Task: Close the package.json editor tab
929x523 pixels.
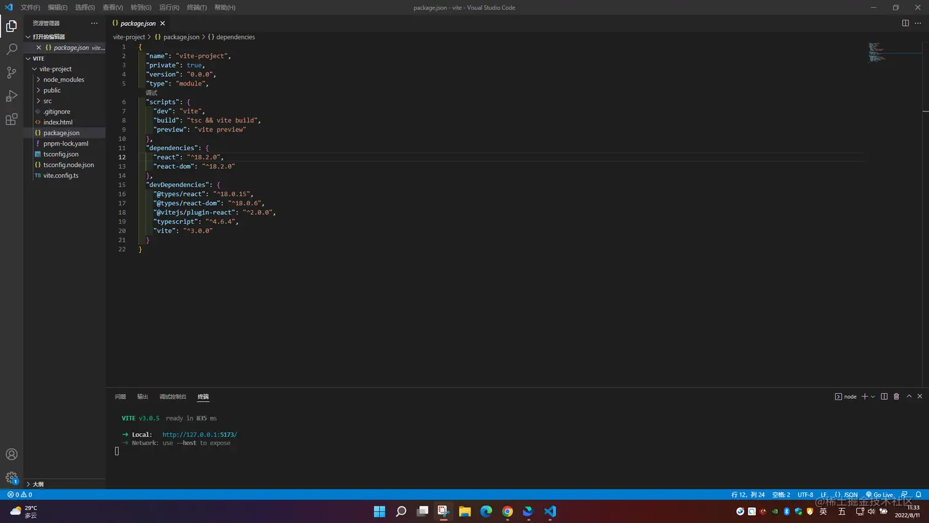Action: tap(162, 23)
